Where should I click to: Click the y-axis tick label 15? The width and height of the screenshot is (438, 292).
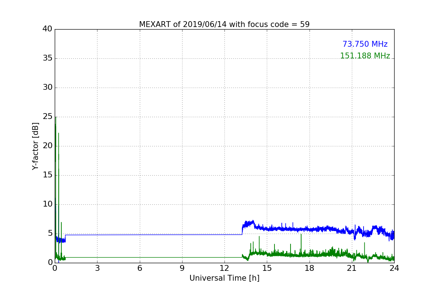pos(47,175)
